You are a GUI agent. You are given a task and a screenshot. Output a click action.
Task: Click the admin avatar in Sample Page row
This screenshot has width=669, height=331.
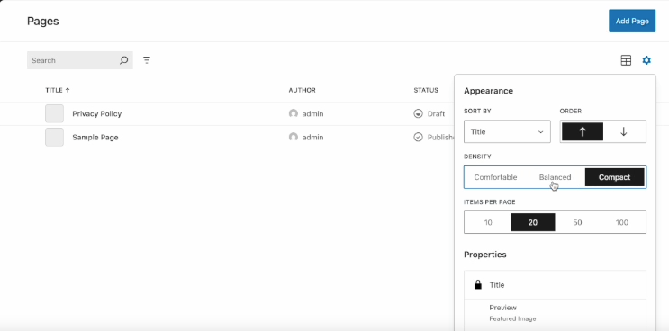click(294, 138)
